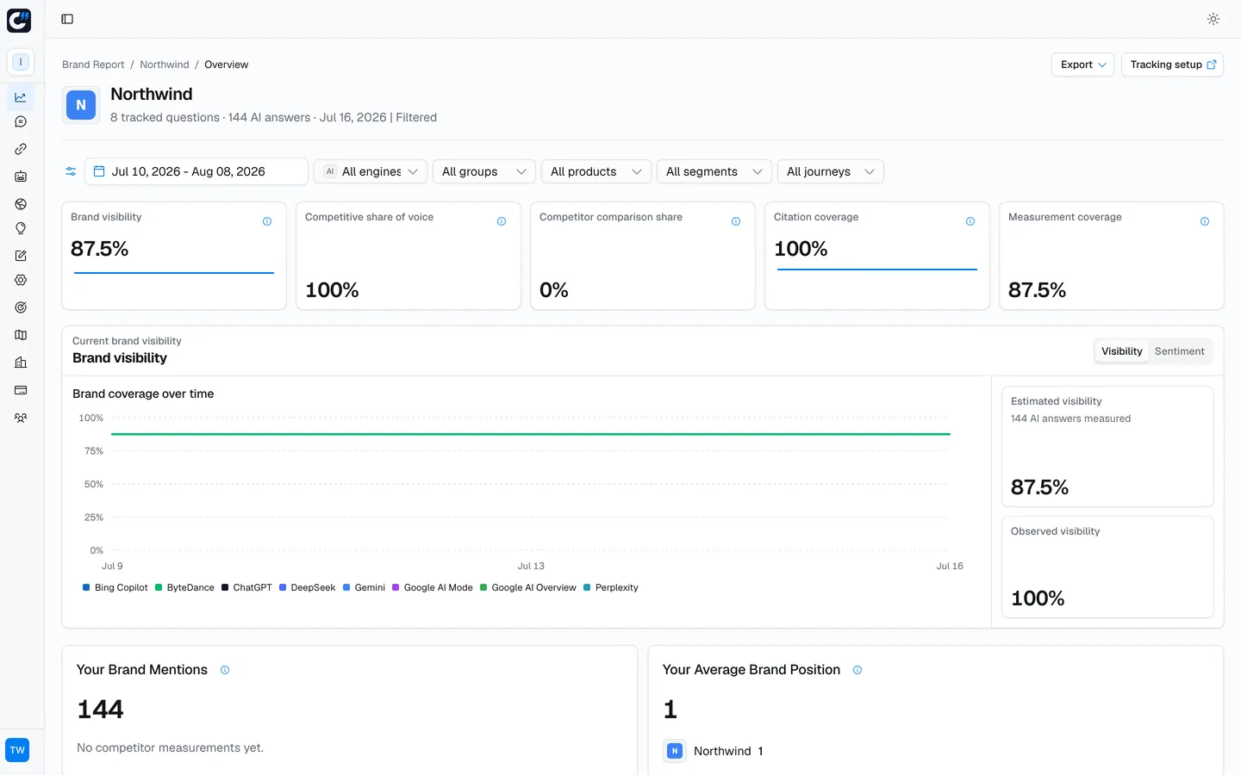Click the Brand visibility blue progress bar

point(174,273)
